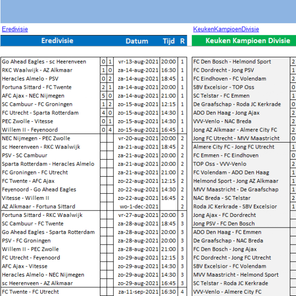Select the VVV-Venlo - NAC Breda match
Viewport: 296px width, 296px height.
(x=222, y=121)
